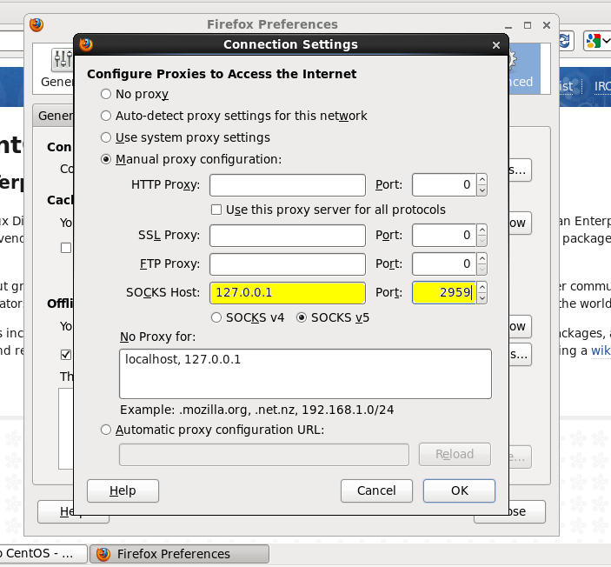Screen dimensions: 611x567
Task: Open the IRC link on the web page
Action: tap(602, 86)
